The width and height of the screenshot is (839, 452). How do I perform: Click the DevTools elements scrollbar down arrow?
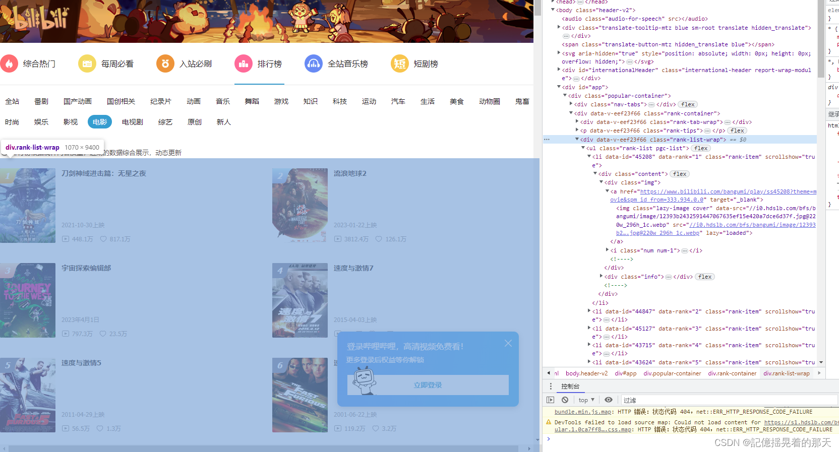coord(821,362)
